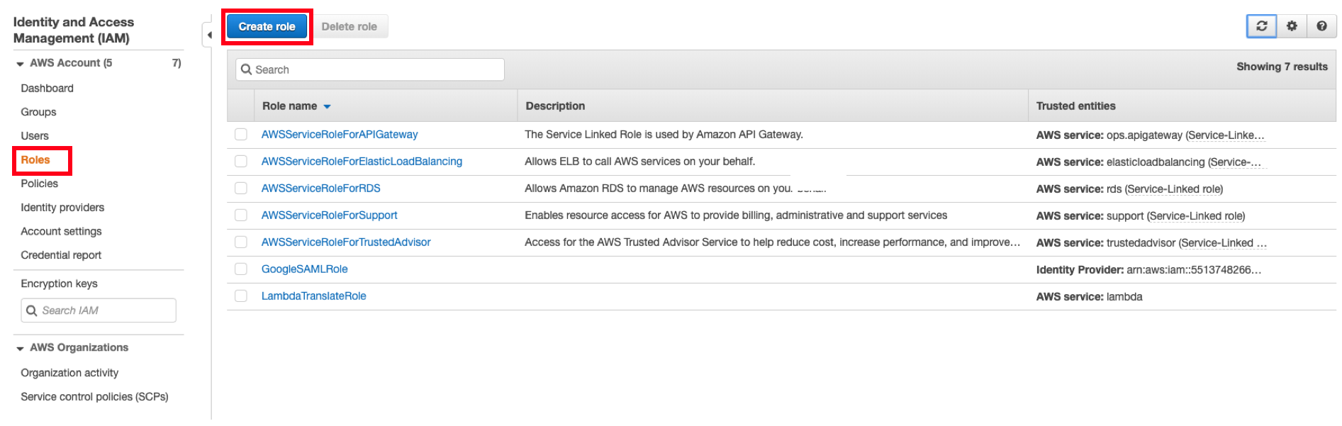The width and height of the screenshot is (1342, 426).
Task: Check the AWSServiceRoleForAPIGateway checkbox
Action: point(241,135)
